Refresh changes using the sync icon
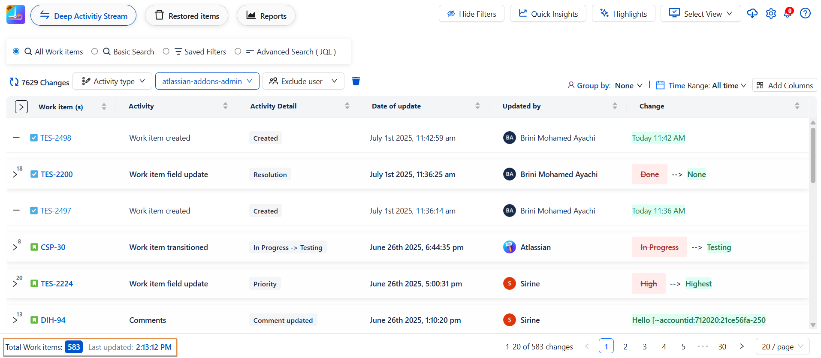Viewport: 821px width, 358px height. (14, 82)
